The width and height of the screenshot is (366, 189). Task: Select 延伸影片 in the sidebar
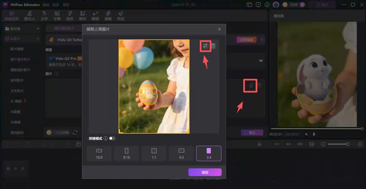[17, 81]
